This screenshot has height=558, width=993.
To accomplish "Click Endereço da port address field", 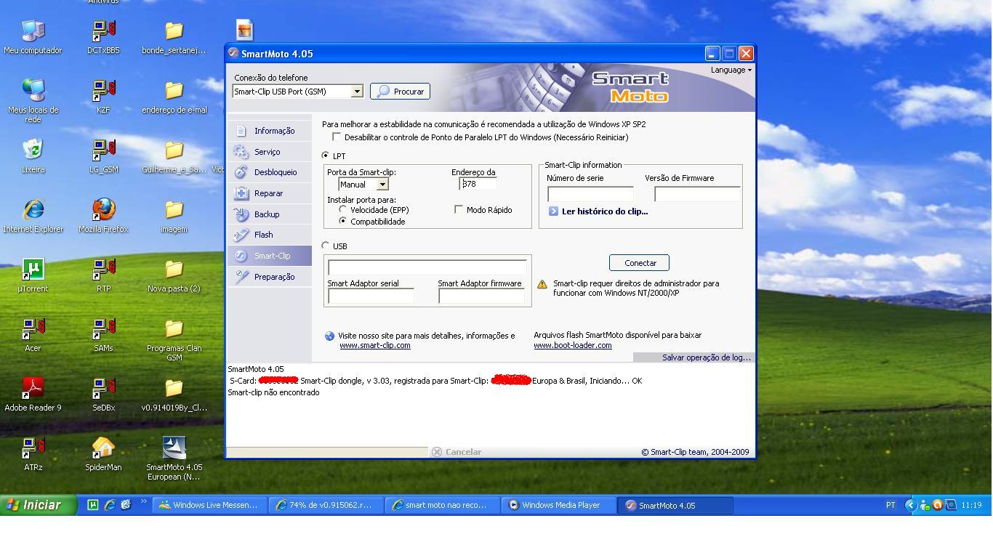I will click(x=478, y=184).
